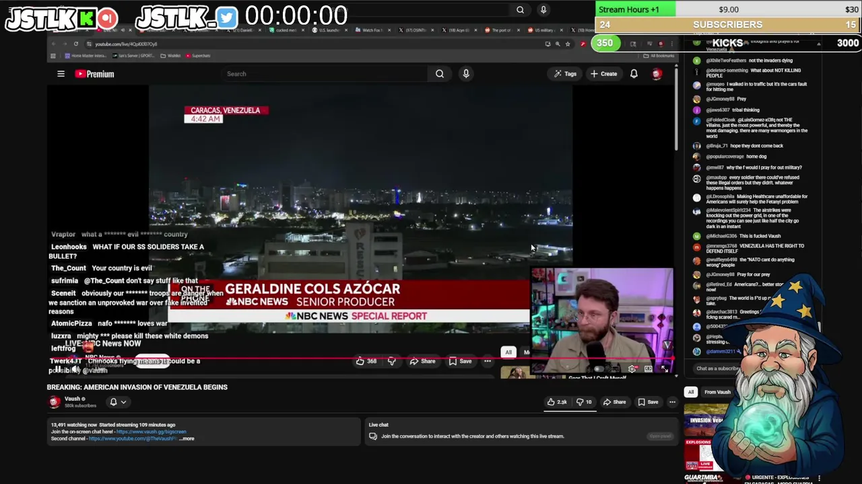Start voice search with microphone icon

(x=466, y=74)
